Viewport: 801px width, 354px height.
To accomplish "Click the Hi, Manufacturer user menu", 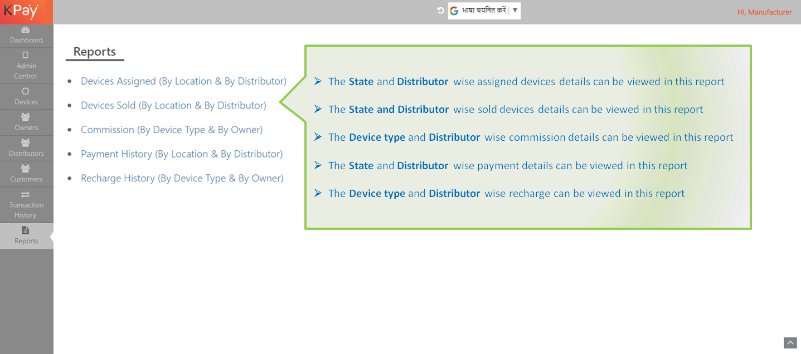I will click(x=764, y=12).
